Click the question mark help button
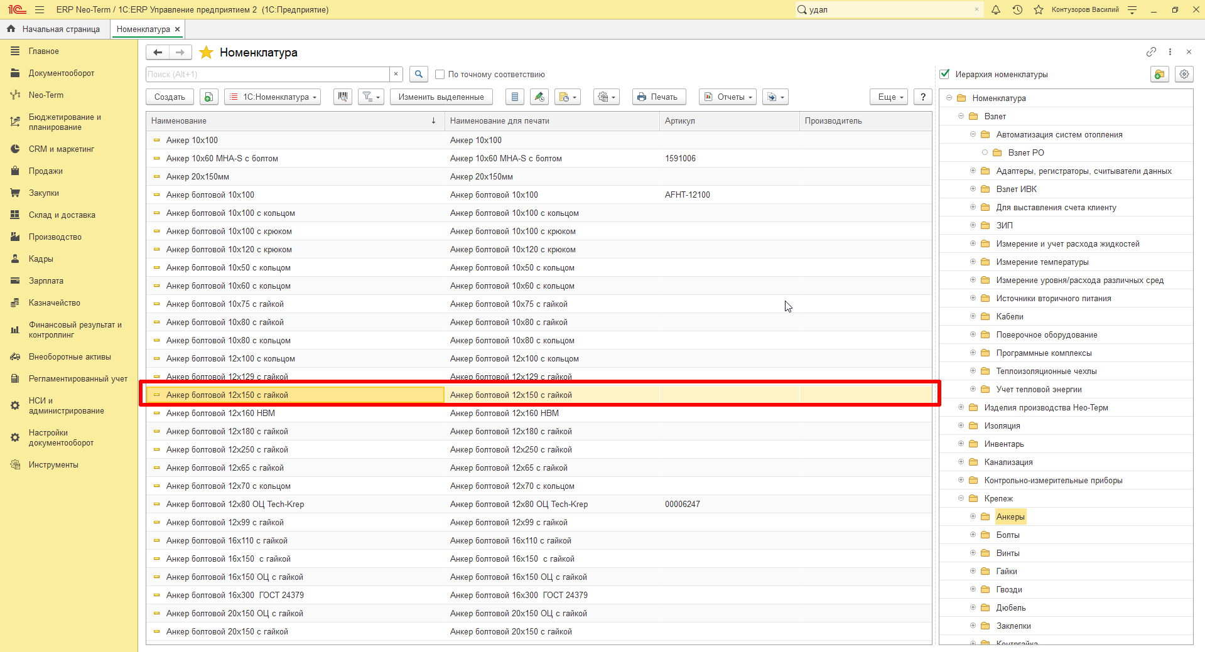 point(923,97)
